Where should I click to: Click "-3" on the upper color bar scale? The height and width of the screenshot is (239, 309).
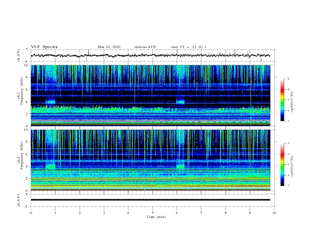288,78
